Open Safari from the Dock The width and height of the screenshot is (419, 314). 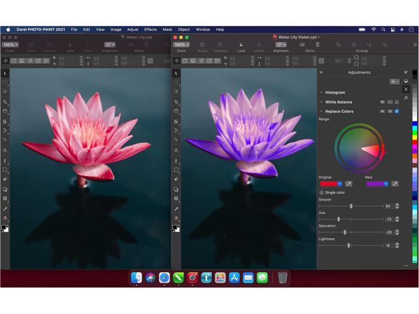point(164,277)
